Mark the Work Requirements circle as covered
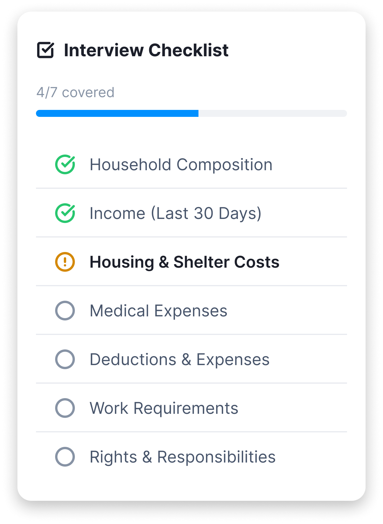The height and width of the screenshot is (524, 383). 65,408
